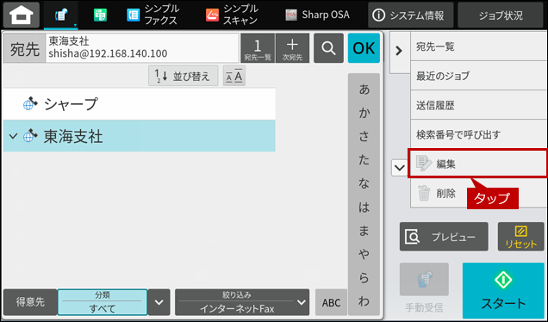Jump to わ index

tap(364, 301)
